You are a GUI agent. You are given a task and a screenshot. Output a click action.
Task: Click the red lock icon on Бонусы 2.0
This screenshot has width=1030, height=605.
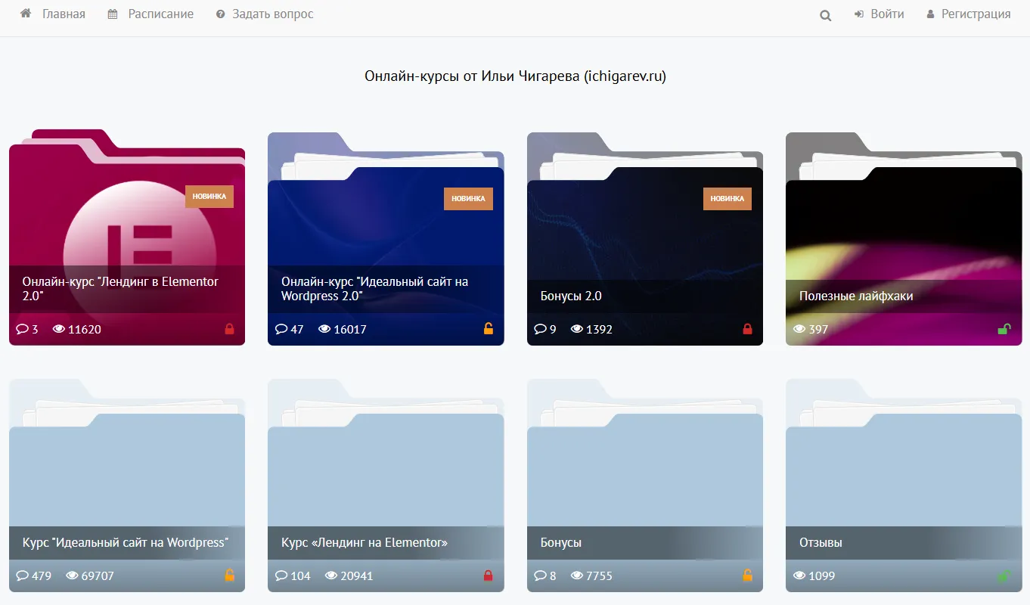point(748,329)
